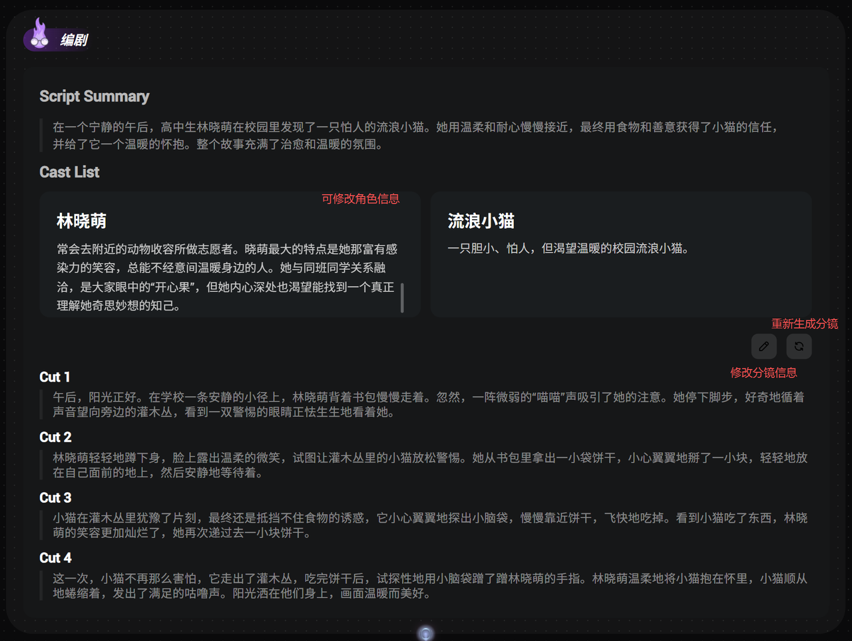Click the pencil edit storyboard icon

tap(763, 346)
